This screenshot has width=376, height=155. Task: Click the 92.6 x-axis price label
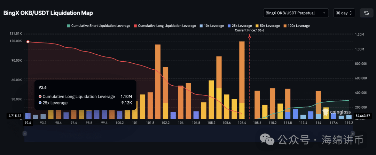click(28, 123)
